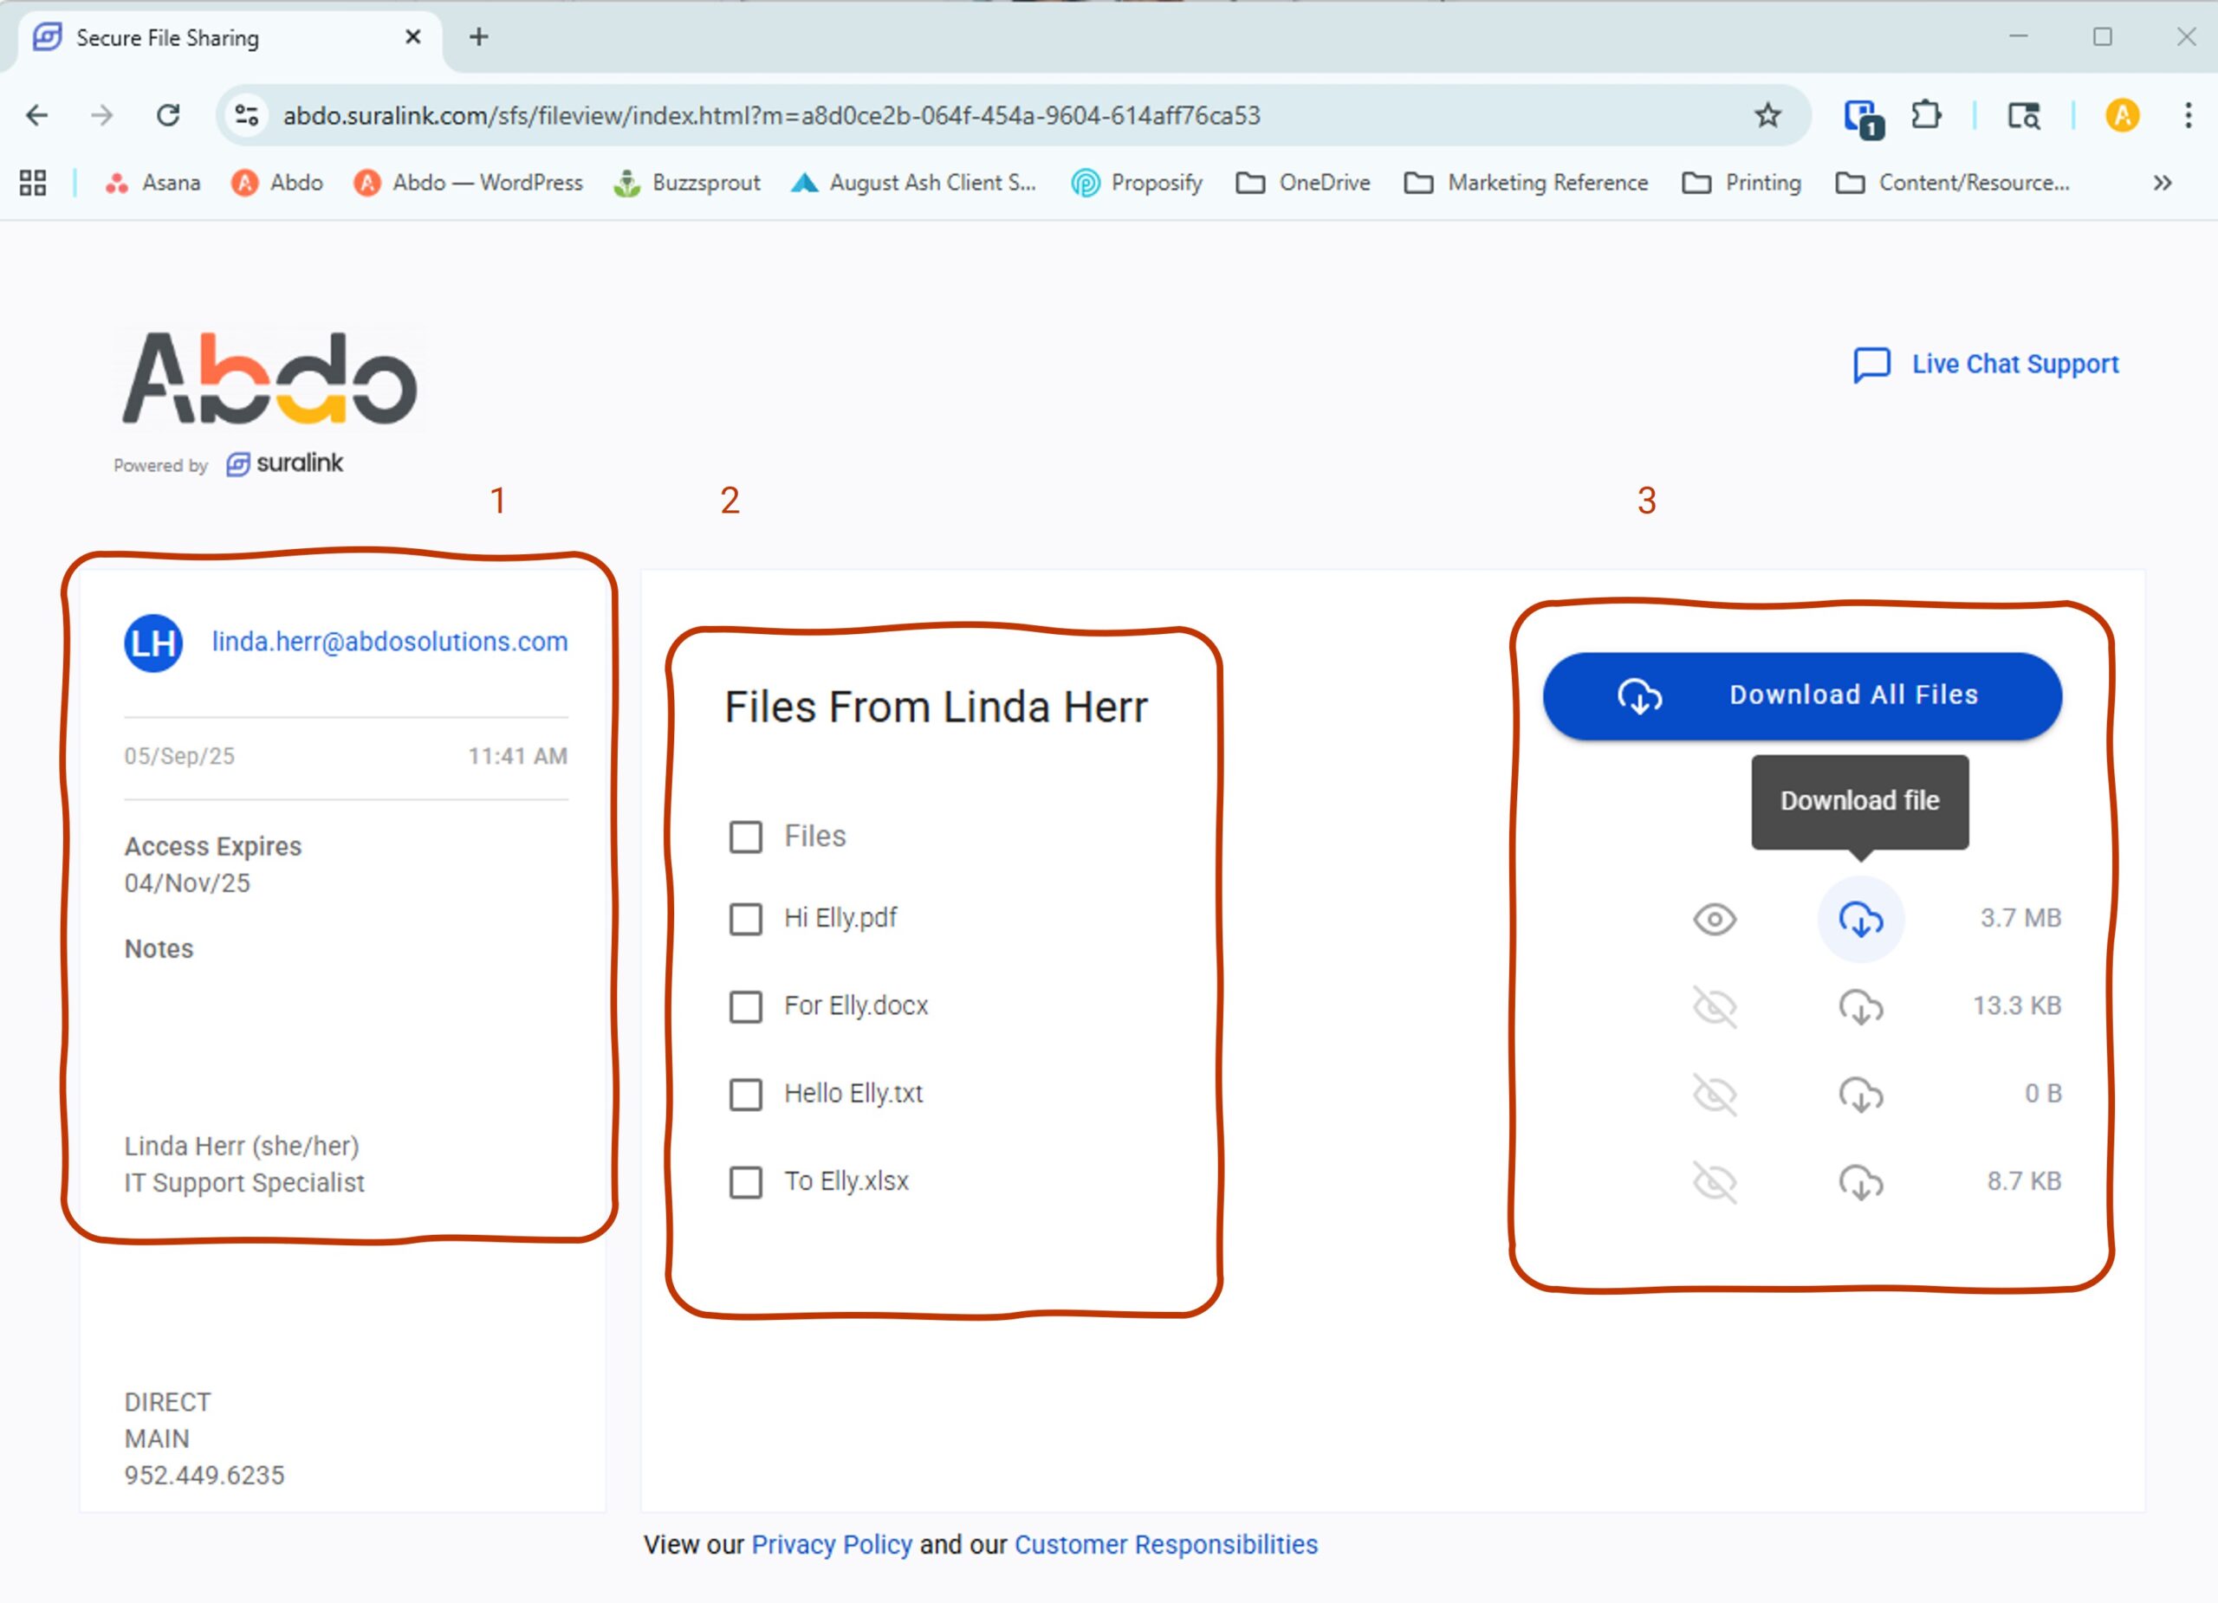
Task: Expand the Content/Resource bookmark folder
Action: (1952, 183)
